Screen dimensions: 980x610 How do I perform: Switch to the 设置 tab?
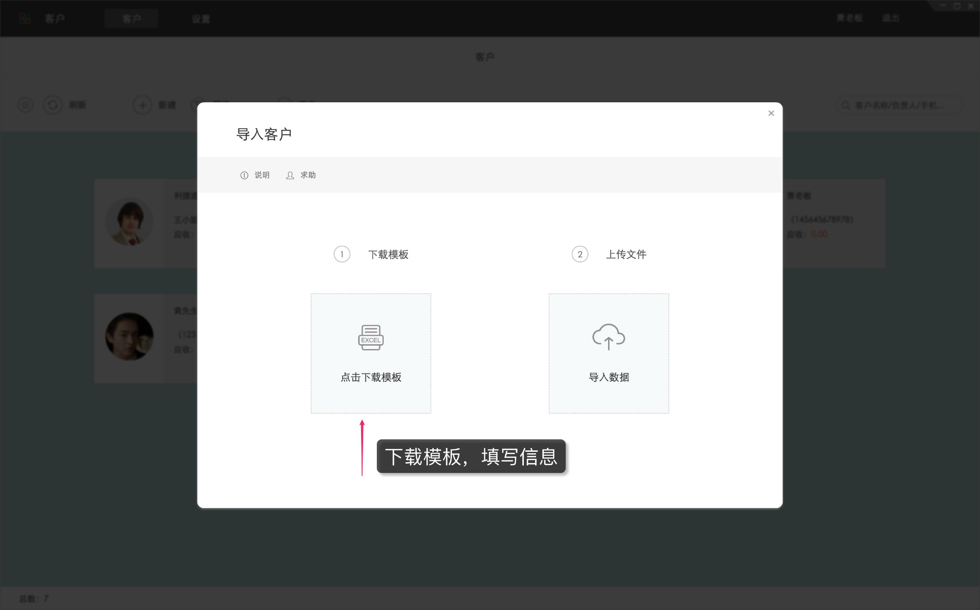click(200, 19)
